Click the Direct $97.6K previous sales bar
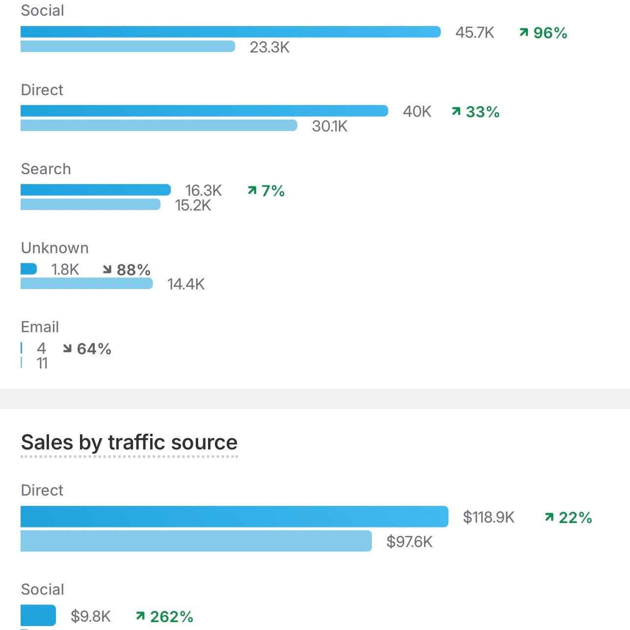The image size is (630, 630). 196,541
